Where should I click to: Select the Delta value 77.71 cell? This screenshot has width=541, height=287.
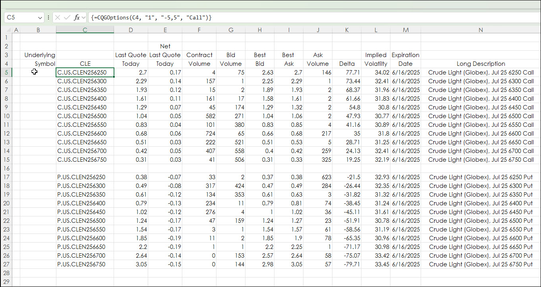coord(347,72)
